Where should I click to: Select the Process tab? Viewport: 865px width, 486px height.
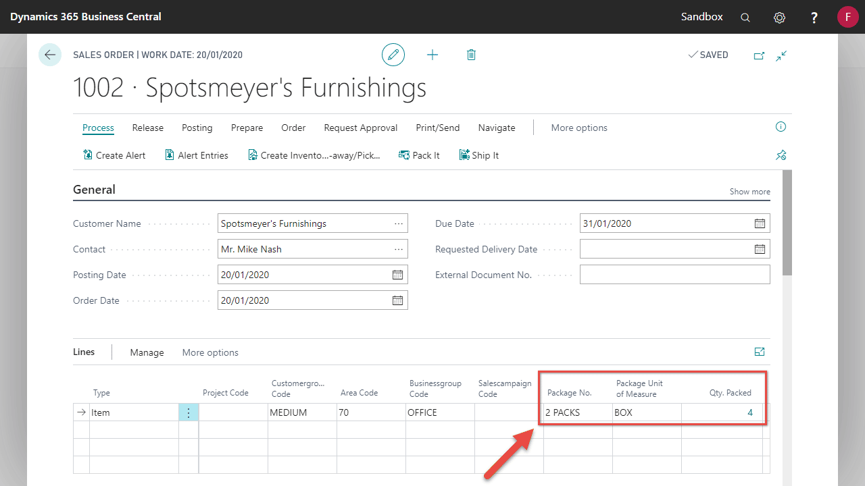pos(98,128)
